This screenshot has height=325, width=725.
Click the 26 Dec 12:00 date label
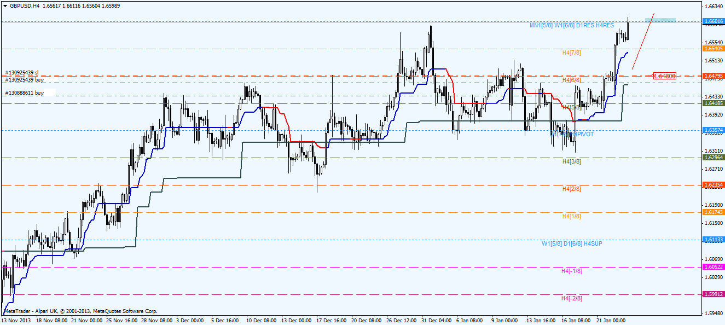click(402, 320)
